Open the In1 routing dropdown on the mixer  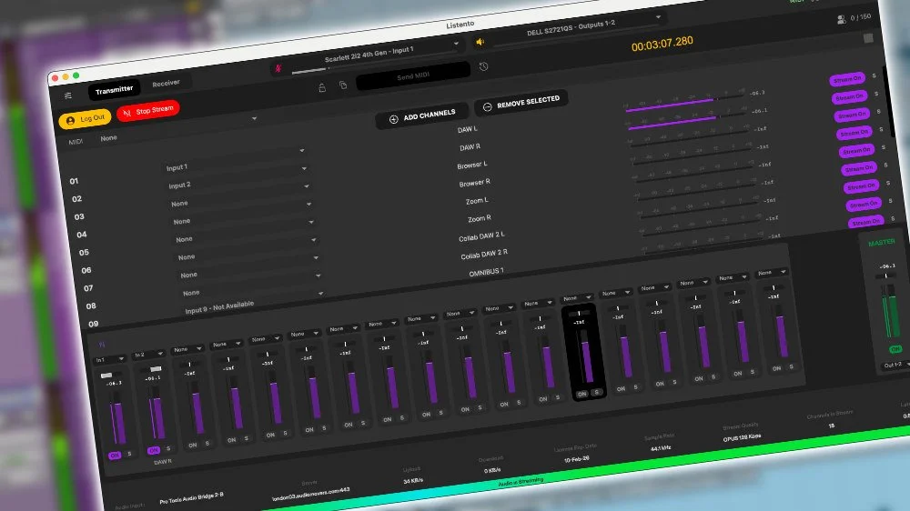click(110, 360)
